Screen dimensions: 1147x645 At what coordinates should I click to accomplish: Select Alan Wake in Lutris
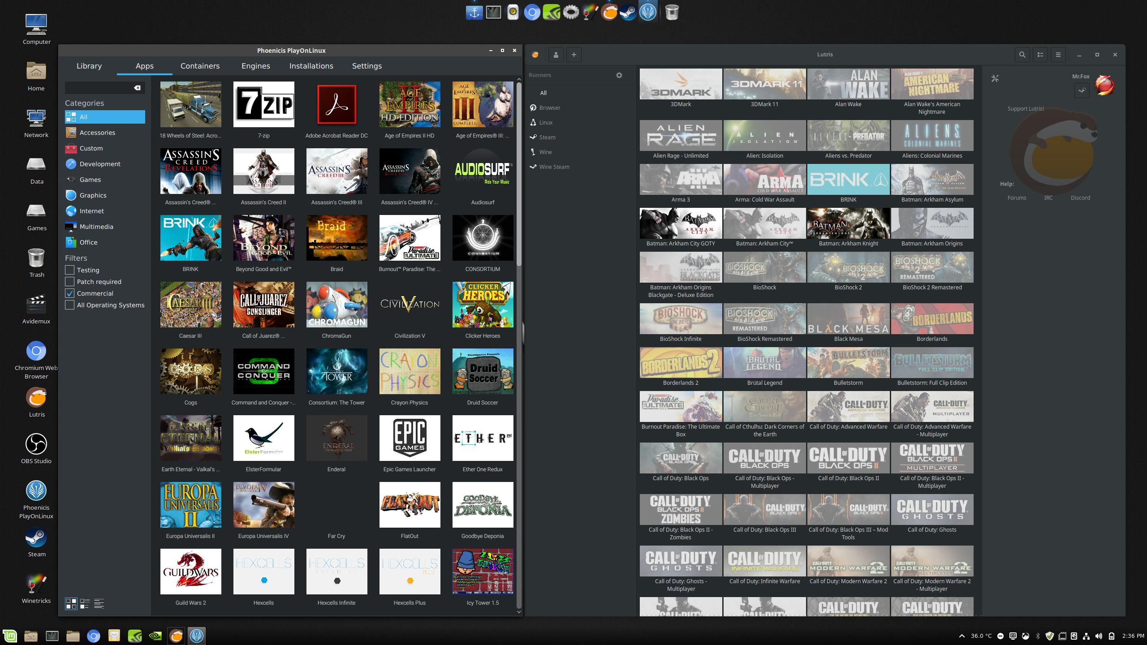point(848,84)
